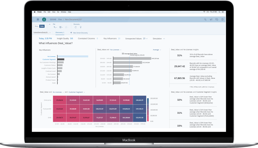
Task: Select Customer Segment in Key Influencers
Action: [x=49, y=59]
